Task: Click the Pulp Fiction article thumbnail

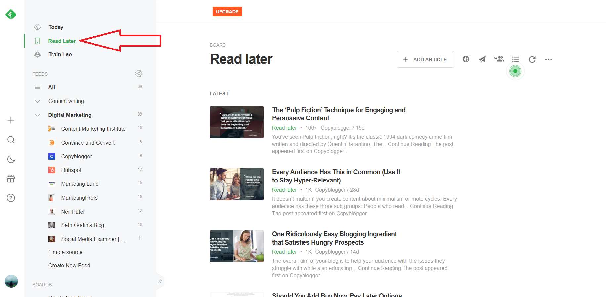Action: [x=237, y=122]
